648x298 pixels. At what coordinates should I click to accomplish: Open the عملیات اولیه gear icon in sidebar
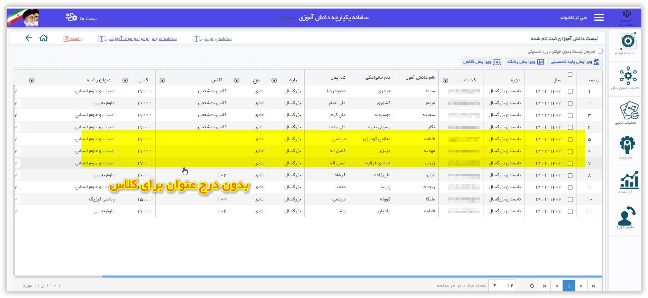pos(628,42)
